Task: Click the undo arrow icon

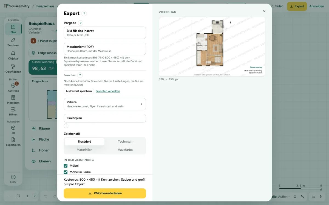Action: pos(46,196)
